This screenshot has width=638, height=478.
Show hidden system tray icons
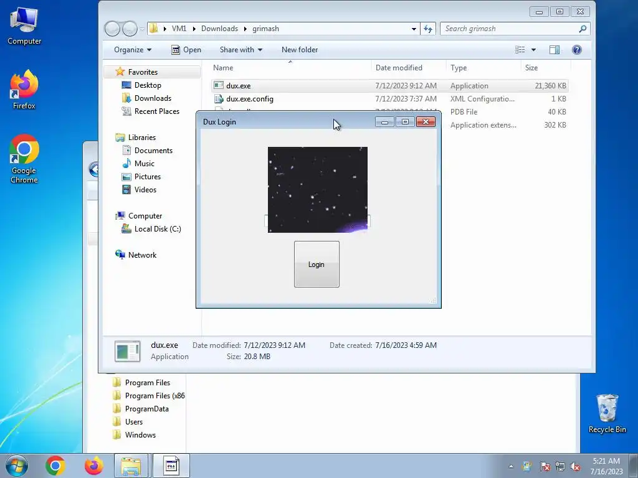[x=511, y=466]
